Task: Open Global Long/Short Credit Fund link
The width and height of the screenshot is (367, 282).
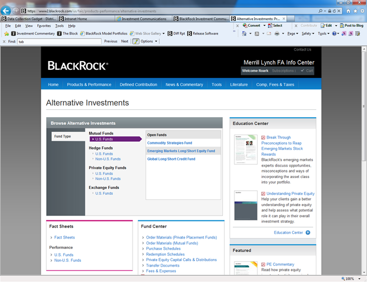Action: 171,159
